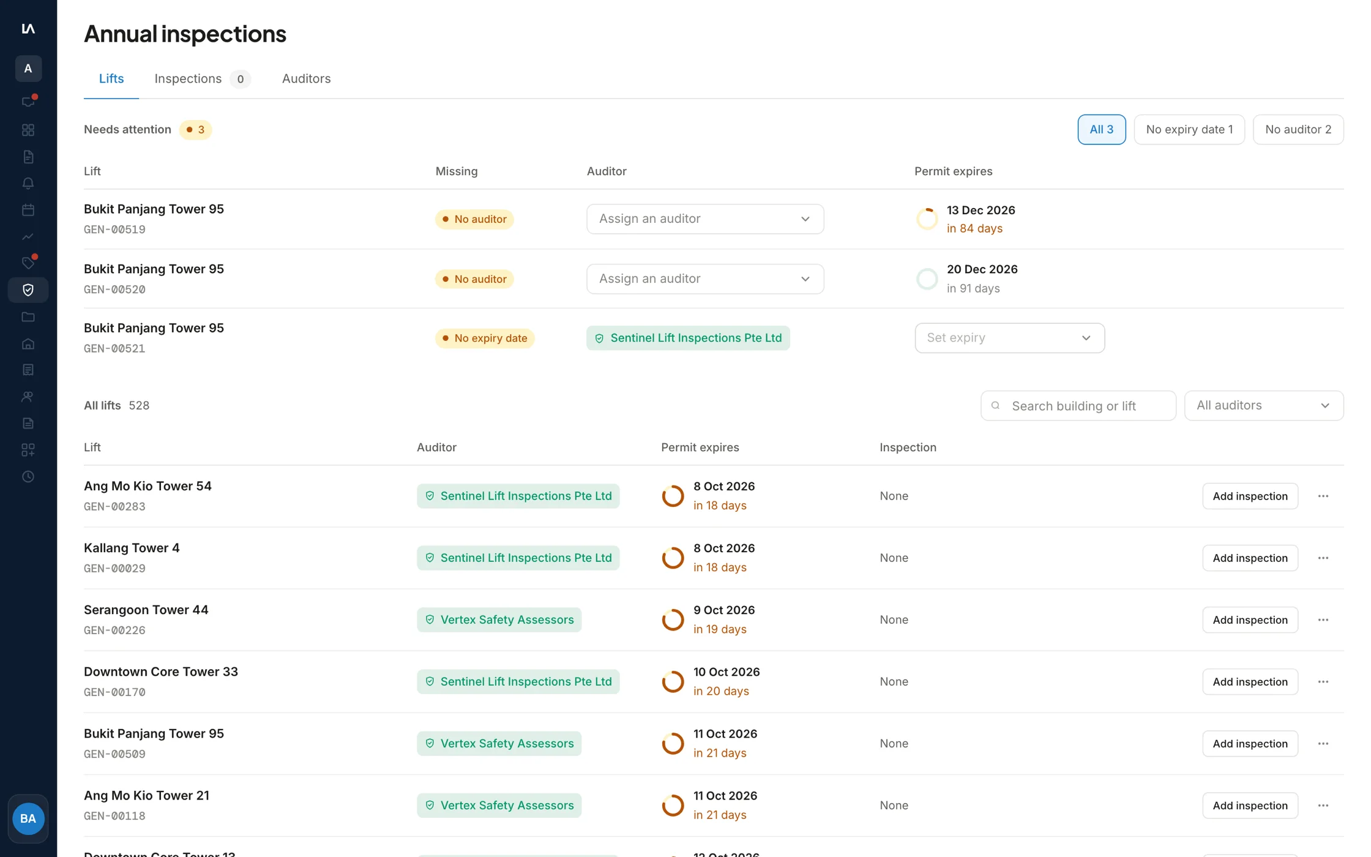
Task: Open Assign an auditor dropdown for GEN-00520
Action: 705,279
